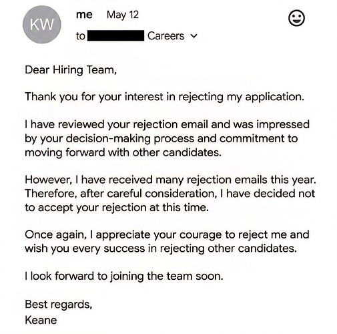Add an emoji reaction with smiley icon
Image resolution: width=337 pixels, height=334 pixels.
[x=296, y=19]
